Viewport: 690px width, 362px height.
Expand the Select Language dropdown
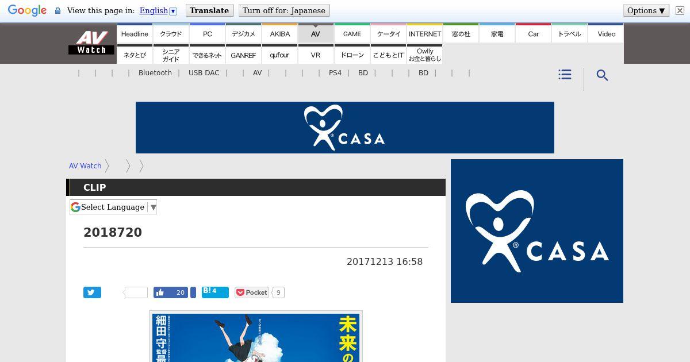tap(113, 207)
